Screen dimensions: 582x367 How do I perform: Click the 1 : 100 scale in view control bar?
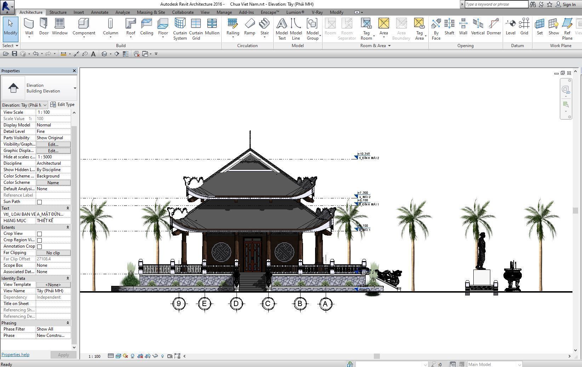point(94,356)
